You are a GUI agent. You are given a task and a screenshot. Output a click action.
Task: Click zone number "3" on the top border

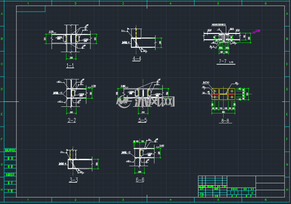(123, 3)
